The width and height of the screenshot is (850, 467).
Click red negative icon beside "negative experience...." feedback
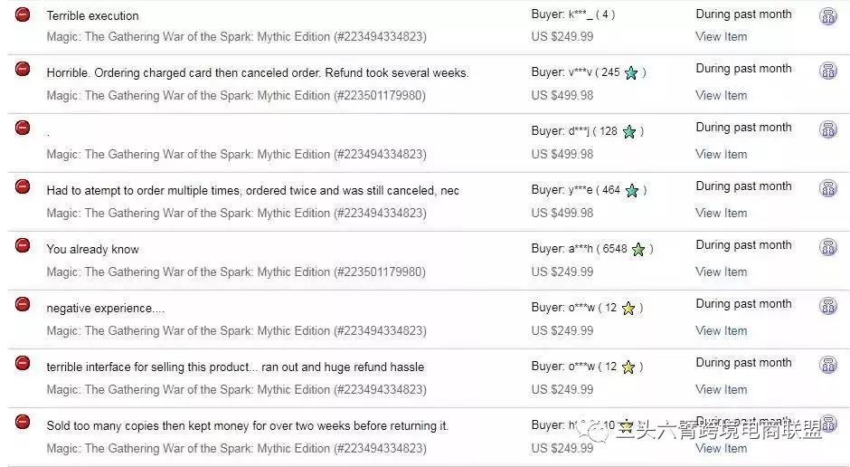[23, 304]
